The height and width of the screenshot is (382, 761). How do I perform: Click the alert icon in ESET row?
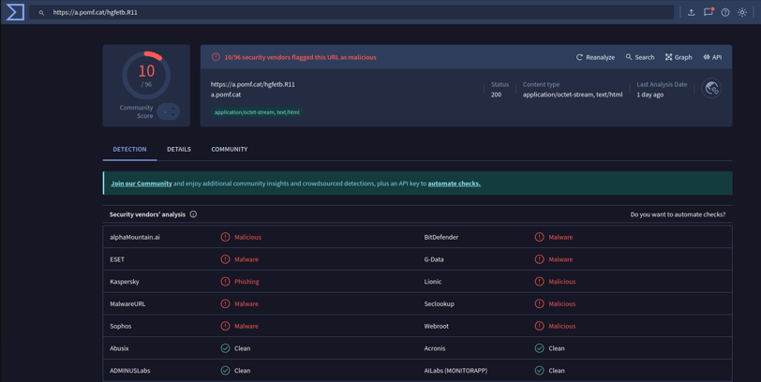pos(225,259)
